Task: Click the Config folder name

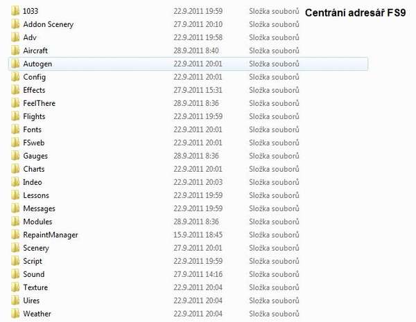Action: (34, 77)
